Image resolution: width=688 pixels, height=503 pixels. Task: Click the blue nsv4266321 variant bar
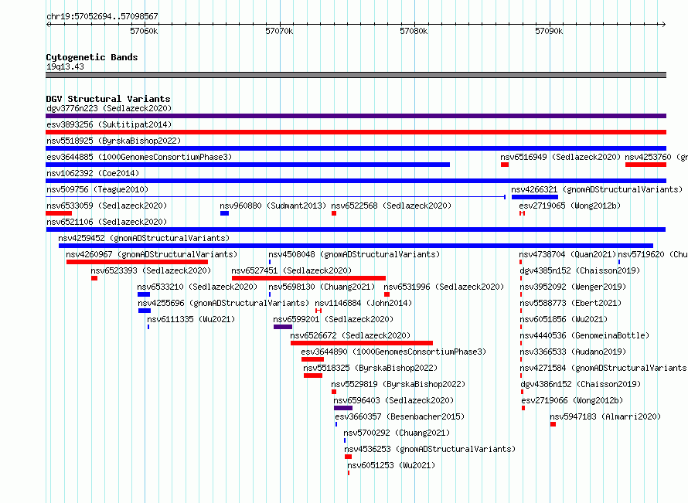click(x=535, y=197)
